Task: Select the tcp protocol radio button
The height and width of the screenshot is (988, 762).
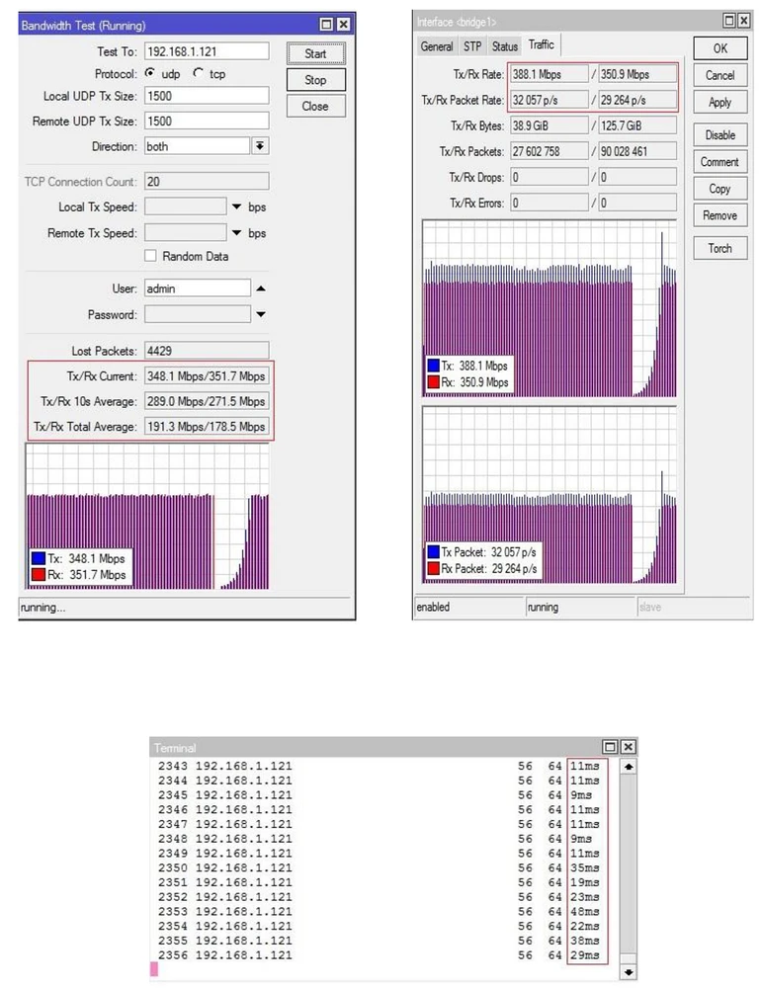Action: click(198, 73)
